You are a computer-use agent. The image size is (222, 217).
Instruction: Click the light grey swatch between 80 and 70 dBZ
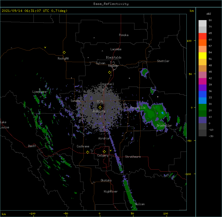(202, 23)
